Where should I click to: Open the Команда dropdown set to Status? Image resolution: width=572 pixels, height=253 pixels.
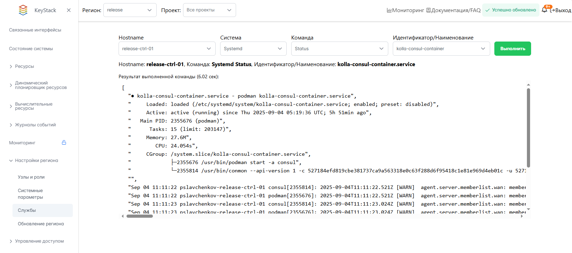339,49
